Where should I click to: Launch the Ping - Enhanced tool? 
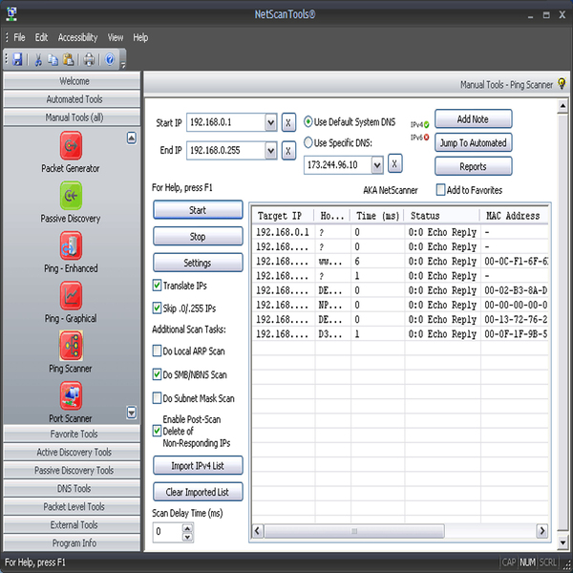click(71, 245)
